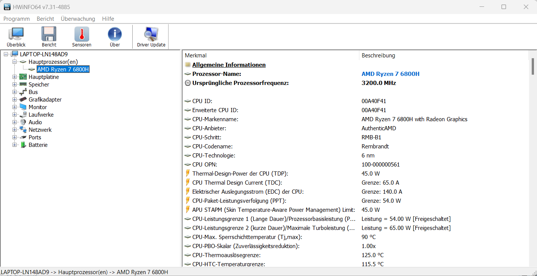Expand the Speicher tree node
This screenshot has width=537, height=276.
[x=15, y=85]
